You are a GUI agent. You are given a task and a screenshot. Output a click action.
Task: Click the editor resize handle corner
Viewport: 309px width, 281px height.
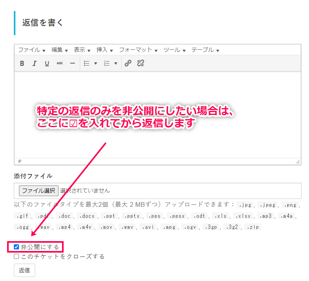point(298,161)
